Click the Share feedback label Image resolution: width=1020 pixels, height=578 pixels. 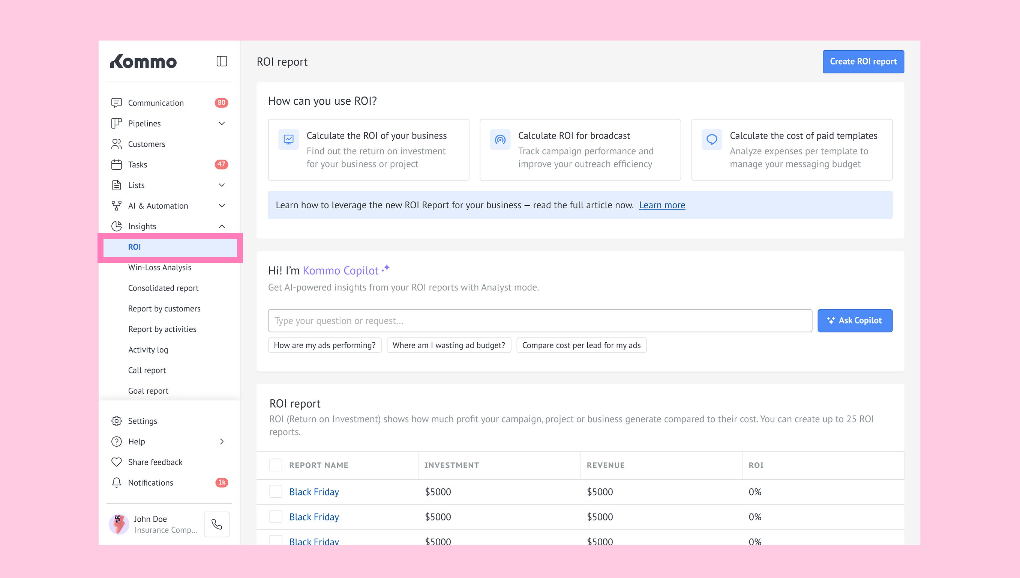coord(155,462)
